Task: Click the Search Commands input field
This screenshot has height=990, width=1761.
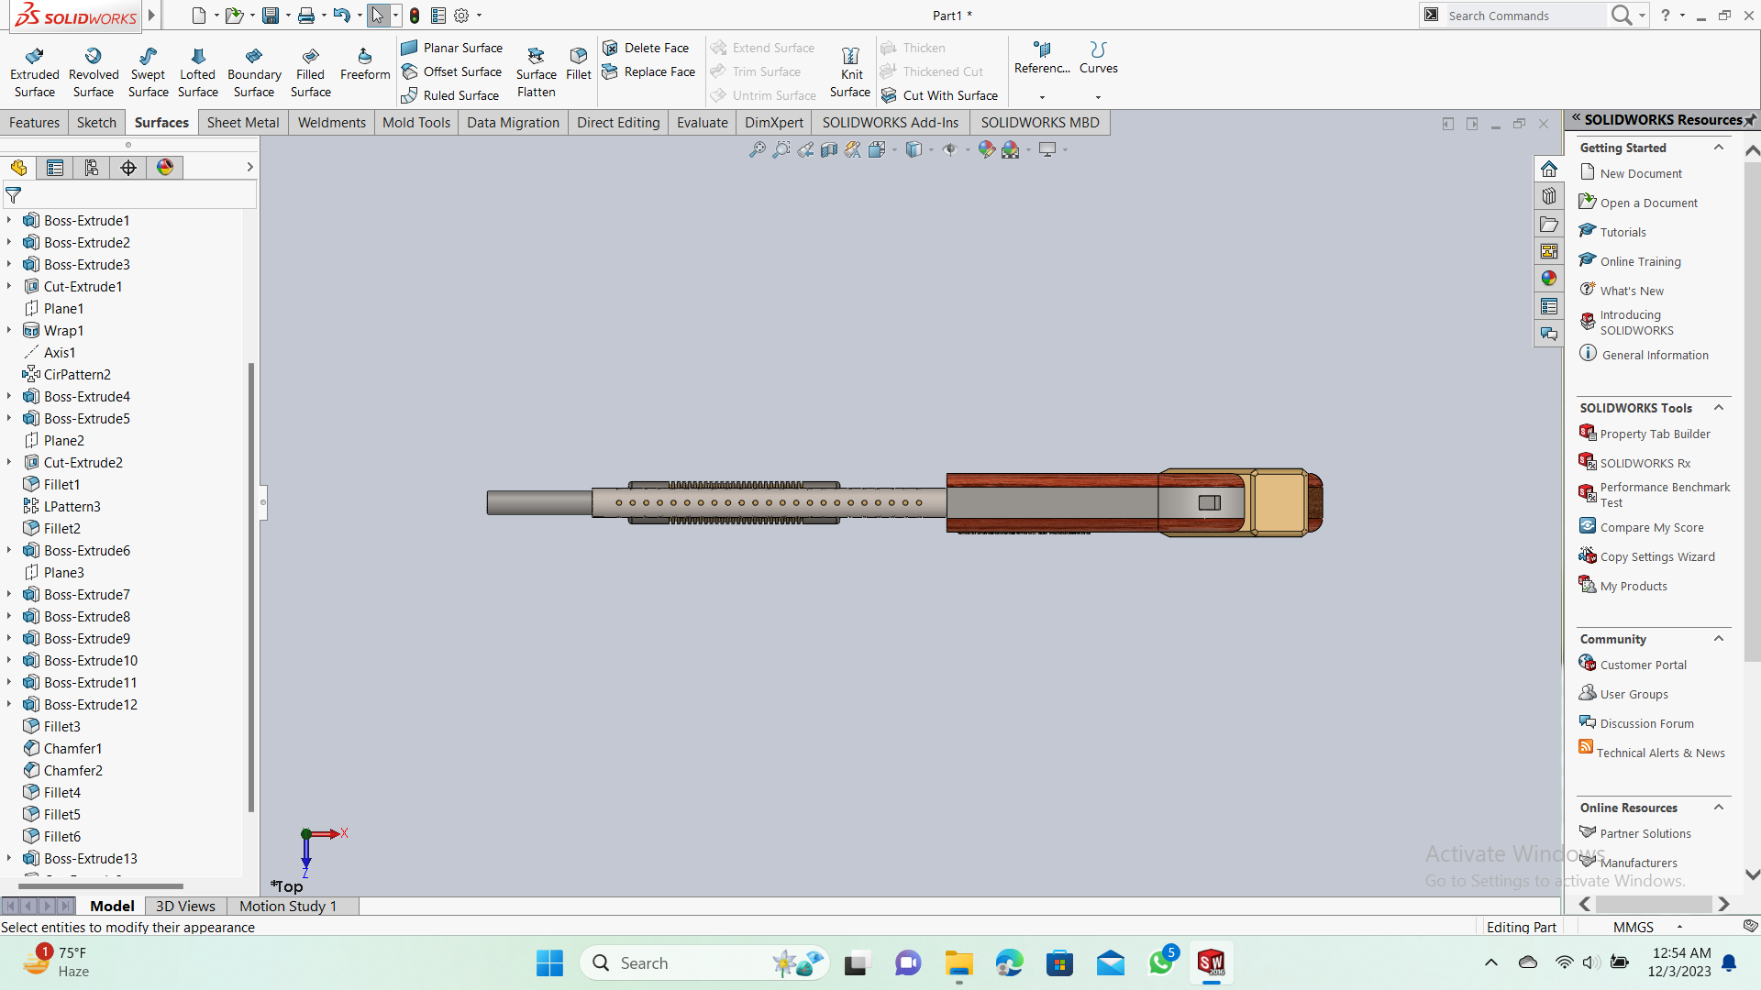Action: tap(1523, 16)
